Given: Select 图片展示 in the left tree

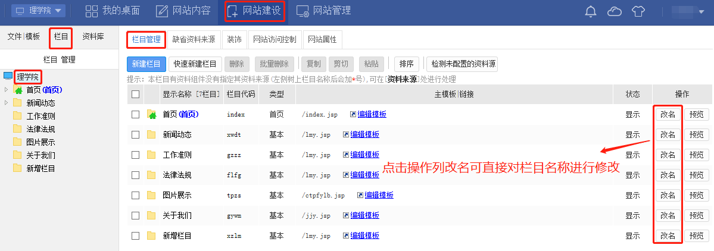Looking at the screenshot, I should click(x=40, y=142).
